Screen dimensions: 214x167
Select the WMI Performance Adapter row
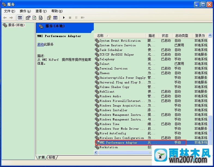pyautogui.click(x=151, y=142)
